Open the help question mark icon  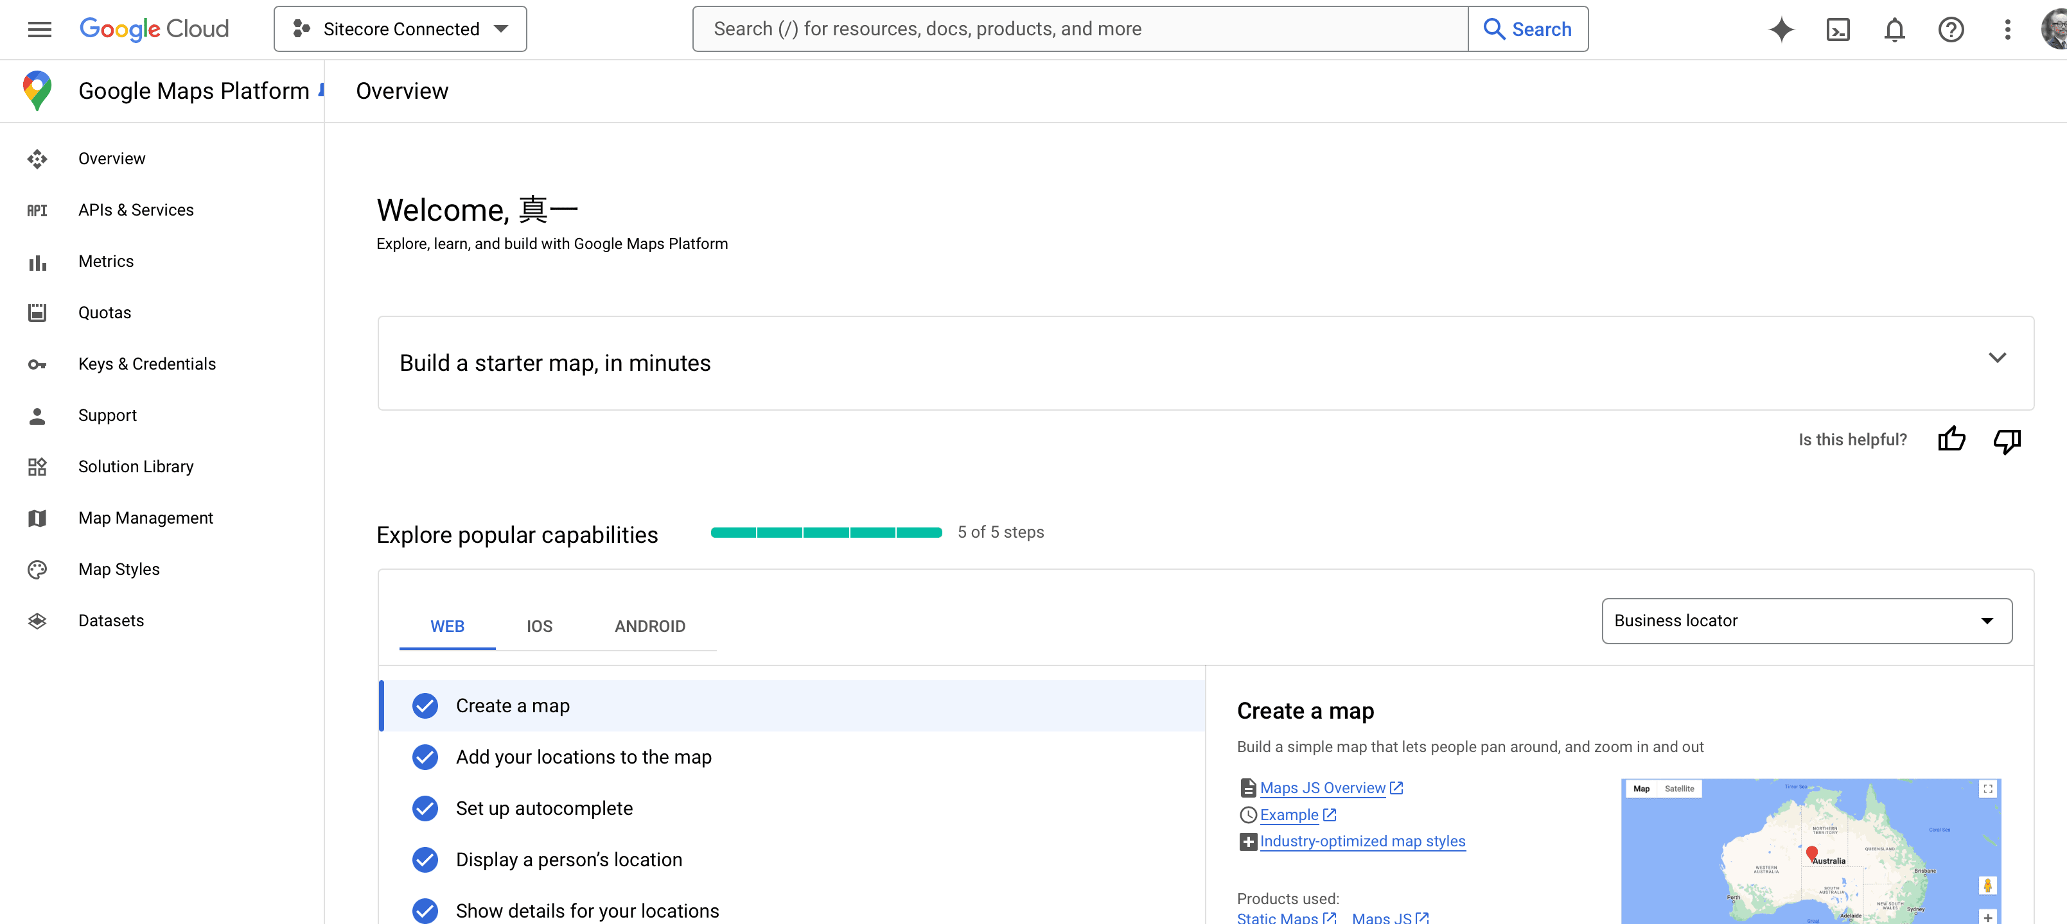[1950, 30]
